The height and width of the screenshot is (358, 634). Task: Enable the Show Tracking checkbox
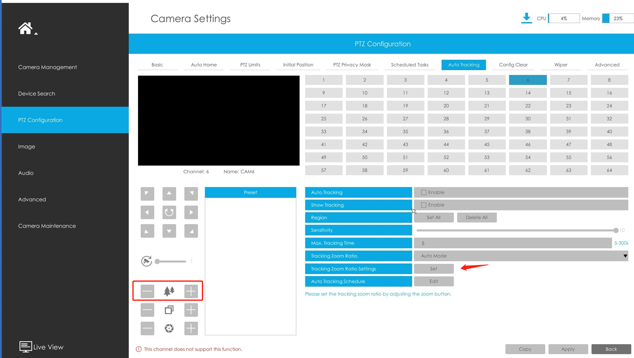point(424,205)
